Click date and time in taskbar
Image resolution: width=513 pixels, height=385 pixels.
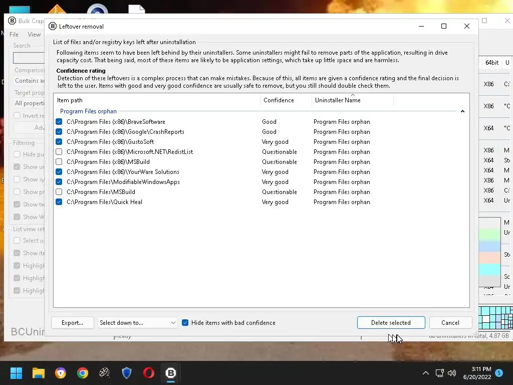click(477, 373)
